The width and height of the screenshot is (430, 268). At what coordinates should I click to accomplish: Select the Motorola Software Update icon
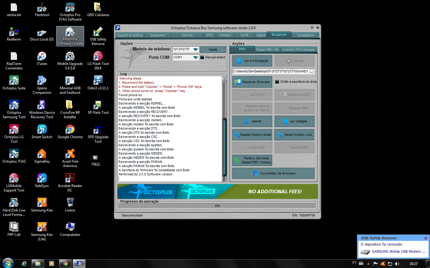tap(70, 36)
